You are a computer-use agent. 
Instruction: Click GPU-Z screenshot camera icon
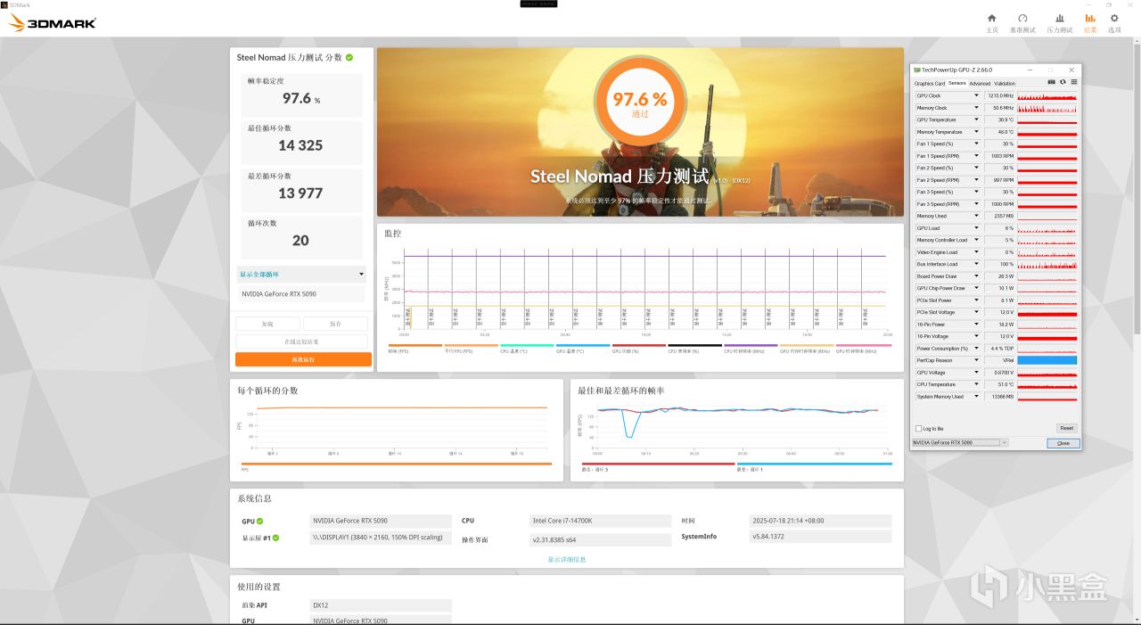pos(1051,82)
